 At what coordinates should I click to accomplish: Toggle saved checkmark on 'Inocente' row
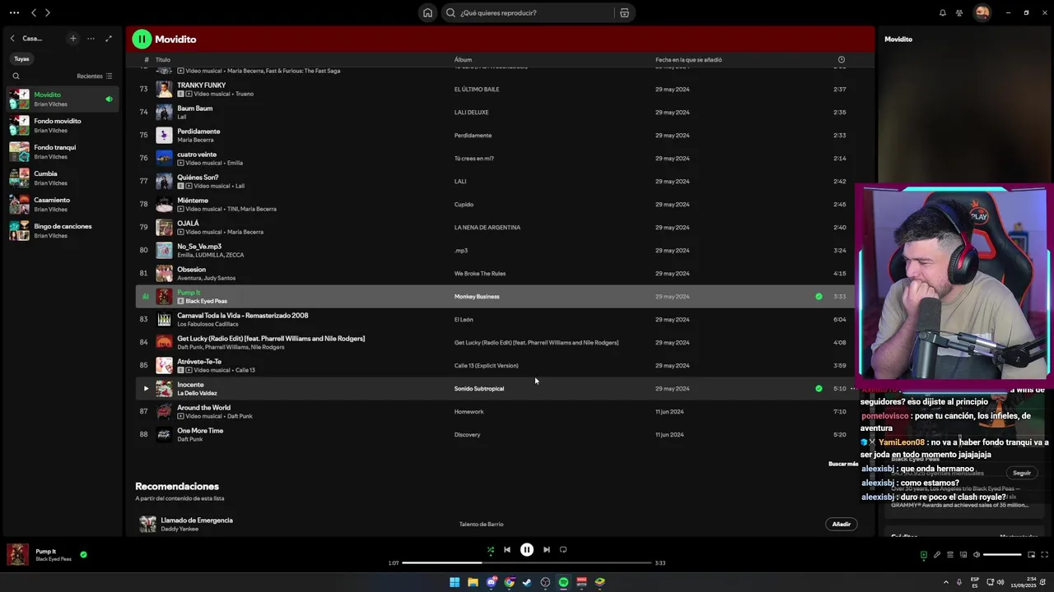pos(818,388)
